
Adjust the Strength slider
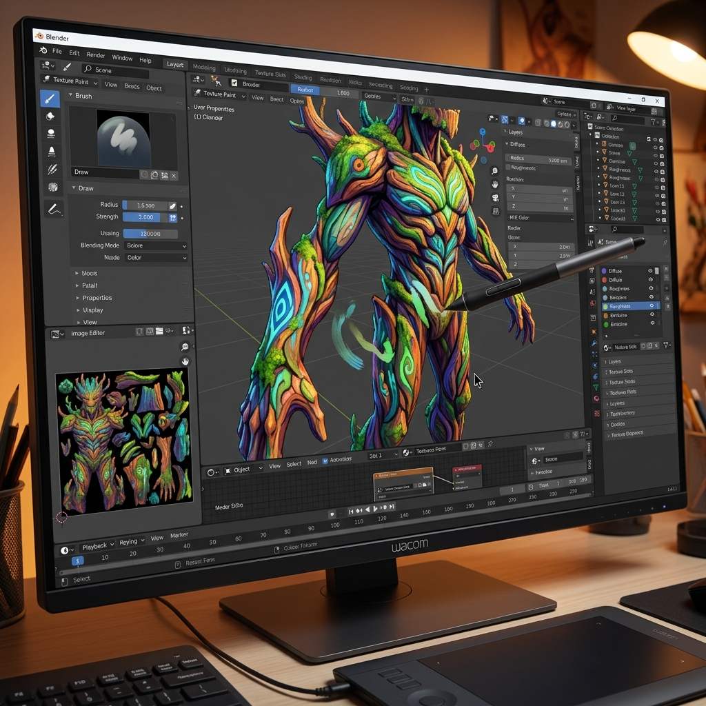point(145,217)
